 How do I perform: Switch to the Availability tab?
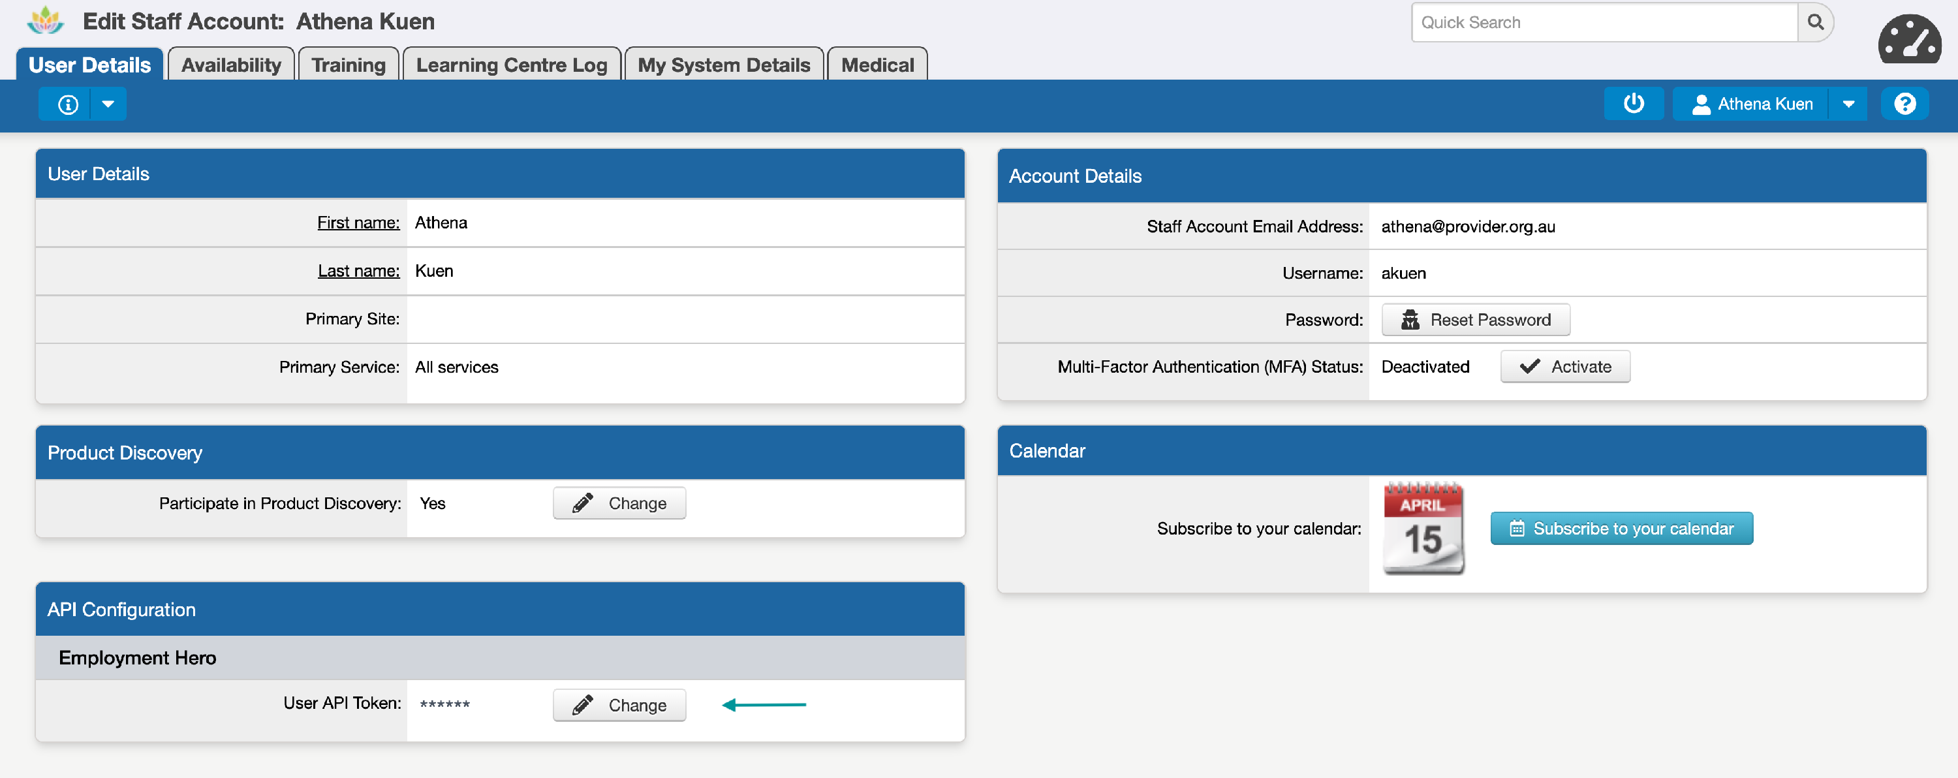coord(231,65)
